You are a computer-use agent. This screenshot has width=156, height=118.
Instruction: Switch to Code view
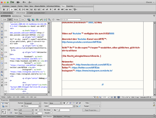point(4,20)
